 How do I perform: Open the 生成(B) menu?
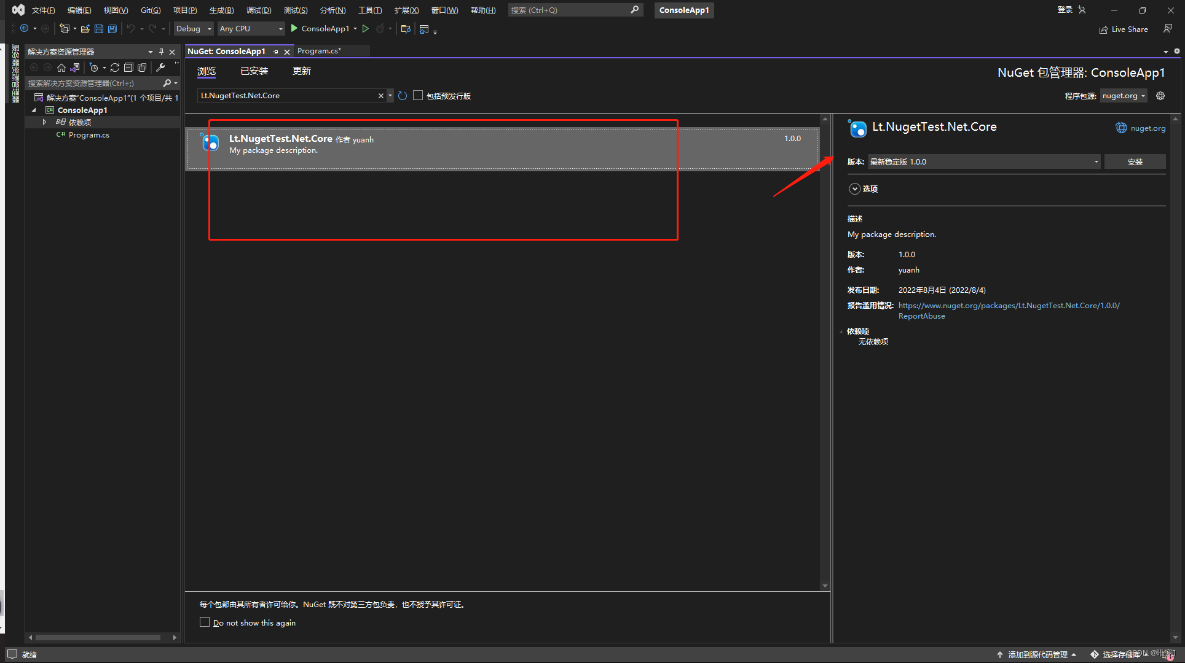[x=221, y=10]
